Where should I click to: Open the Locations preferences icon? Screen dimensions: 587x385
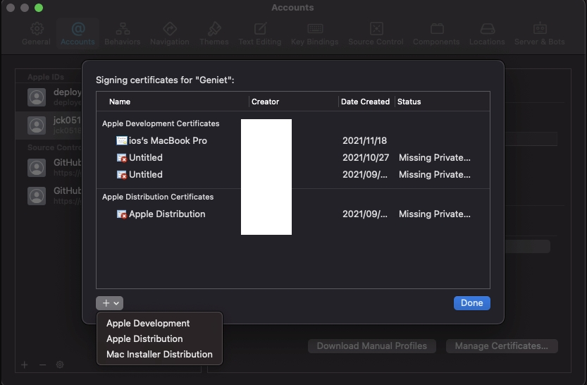(487, 33)
